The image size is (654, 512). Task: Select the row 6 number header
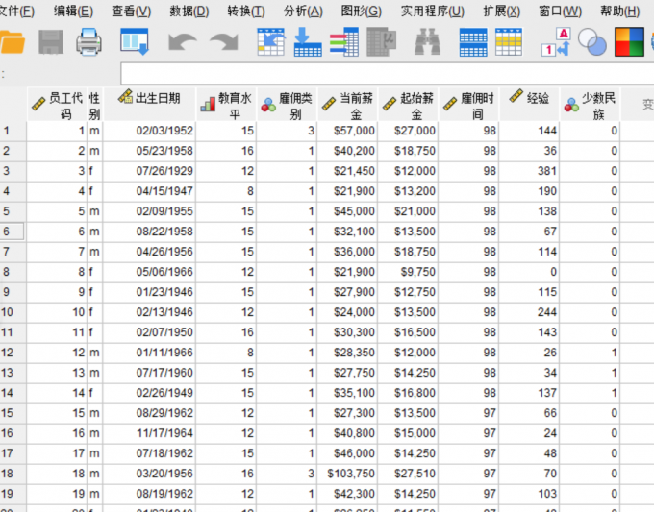pos(13,231)
